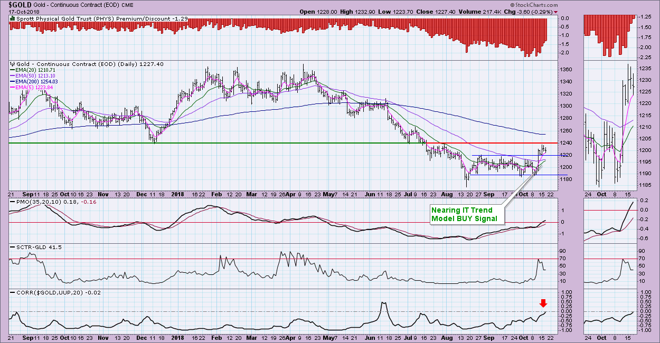The width and height of the screenshot is (660, 343).
Task: Click the CORR($GOLD,UUP,20) indicator label
Action: point(55,292)
